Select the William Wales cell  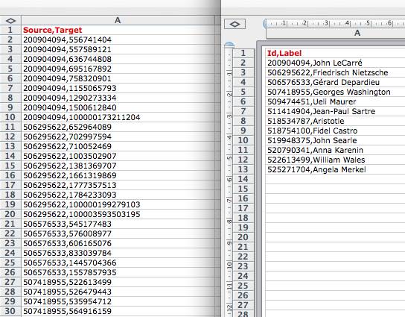tap(335, 160)
